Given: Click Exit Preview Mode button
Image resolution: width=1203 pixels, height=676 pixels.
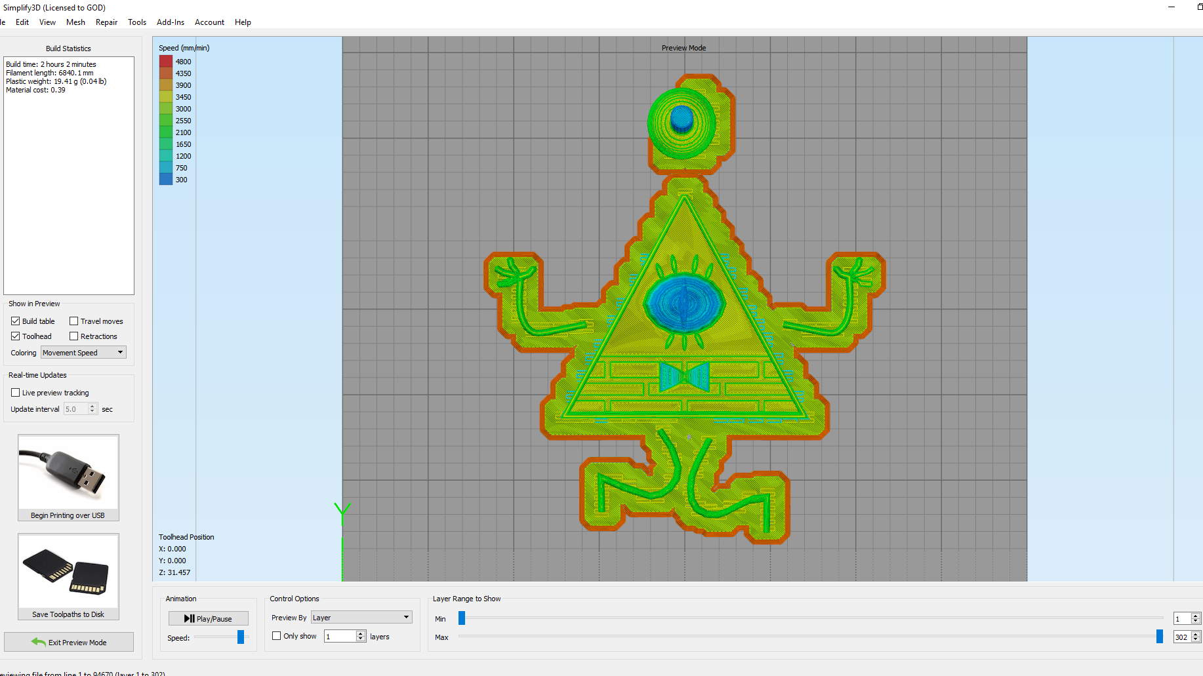Looking at the screenshot, I should (x=69, y=642).
